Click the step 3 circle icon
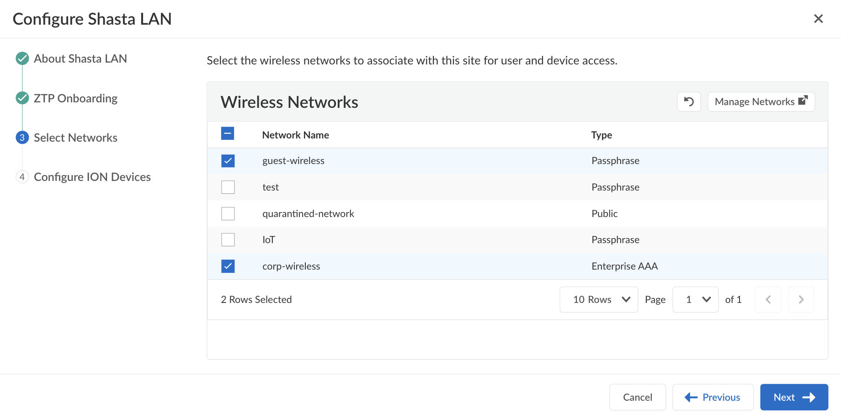The height and width of the screenshot is (419, 841). click(x=22, y=138)
